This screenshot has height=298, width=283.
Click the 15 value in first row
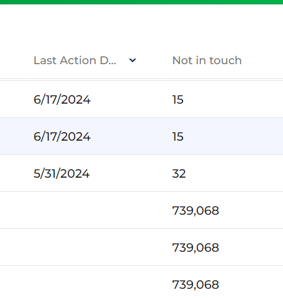(178, 100)
